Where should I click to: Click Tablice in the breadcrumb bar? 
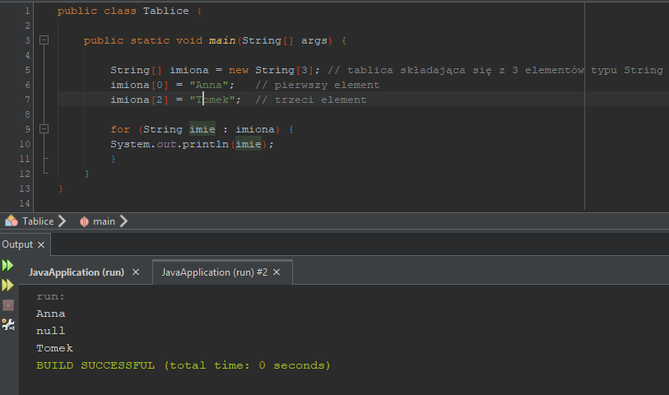(x=38, y=221)
